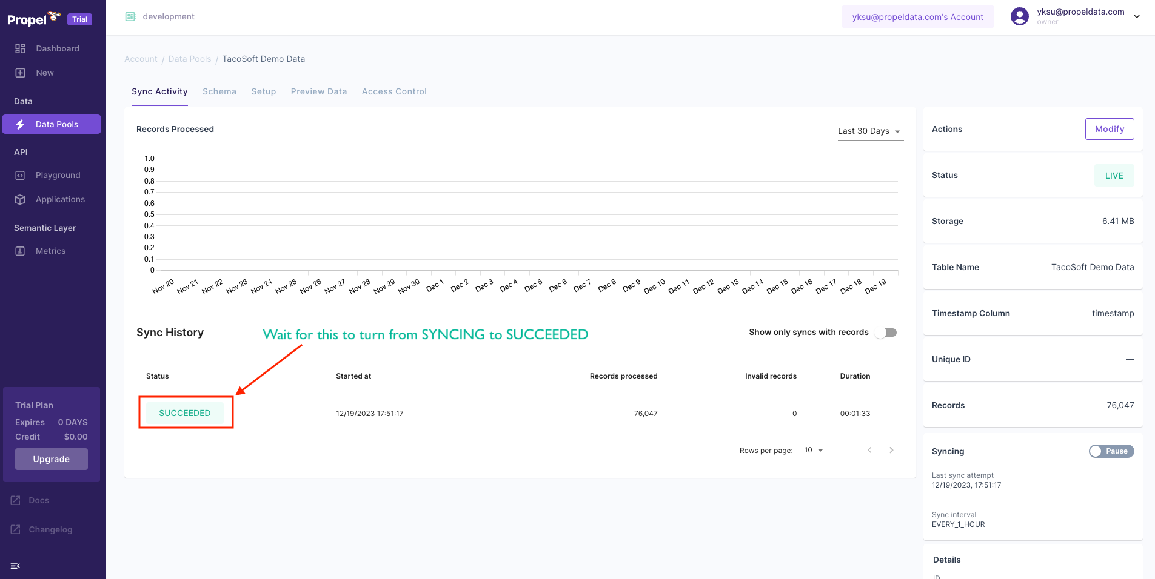Image resolution: width=1155 pixels, height=579 pixels.
Task: Collapse the left sidebar
Action: click(x=15, y=566)
